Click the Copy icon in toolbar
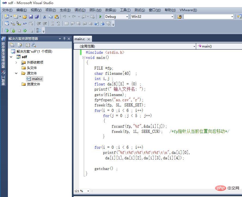 pyautogui.click(x=50, y=17)
